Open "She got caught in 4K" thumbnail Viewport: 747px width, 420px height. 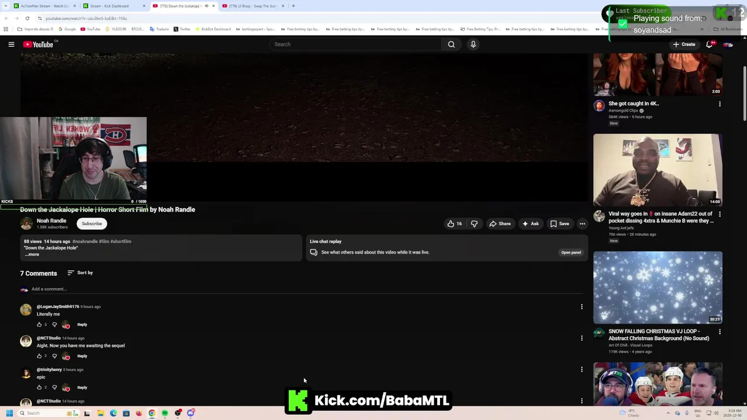tap(658, 75)
